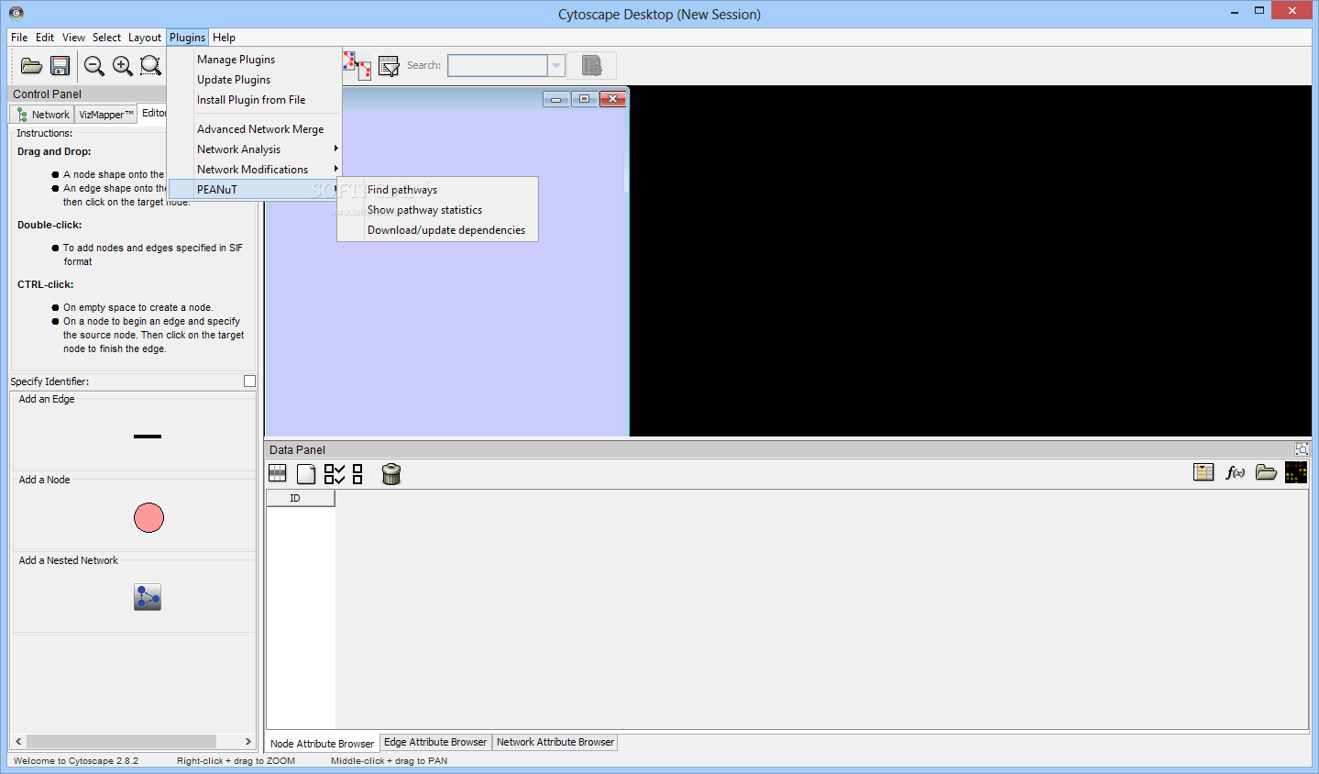
Task: Click the ID column header
Action: pos(301,498)
